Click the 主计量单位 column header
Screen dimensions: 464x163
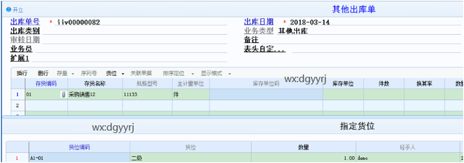pyautogui.click(x=191, y=84)
